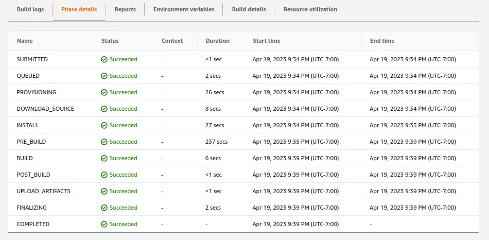Click the Duration column header

coord(217,41)
